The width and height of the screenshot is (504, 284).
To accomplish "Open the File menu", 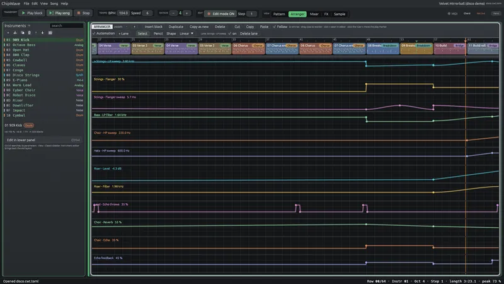I will coord(26,4).
